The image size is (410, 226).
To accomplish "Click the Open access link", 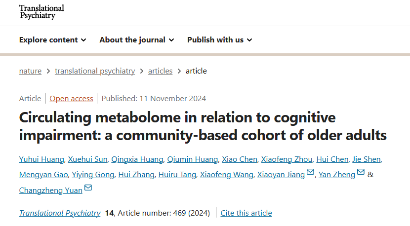I will [x=71, y=99].
